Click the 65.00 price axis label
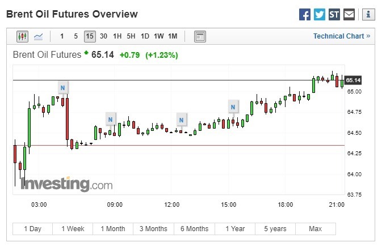386x251 pixels. pyautogui.click(x=354, y=92)
